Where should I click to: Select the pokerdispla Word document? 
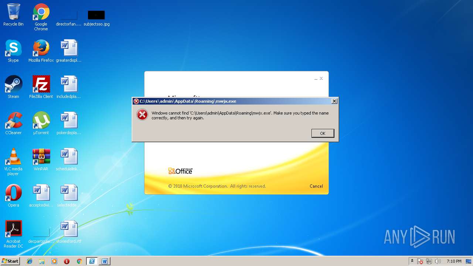[x=69, y=123]
